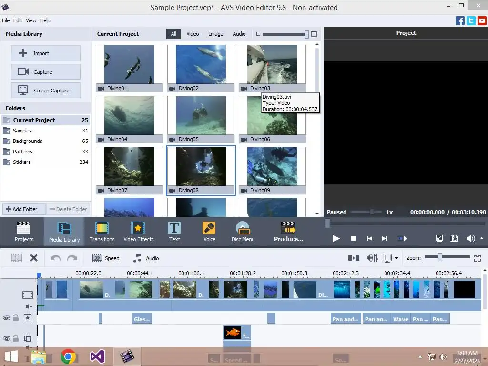
Task: Open the Video Effects panel
Action: (x=139, y=232)
